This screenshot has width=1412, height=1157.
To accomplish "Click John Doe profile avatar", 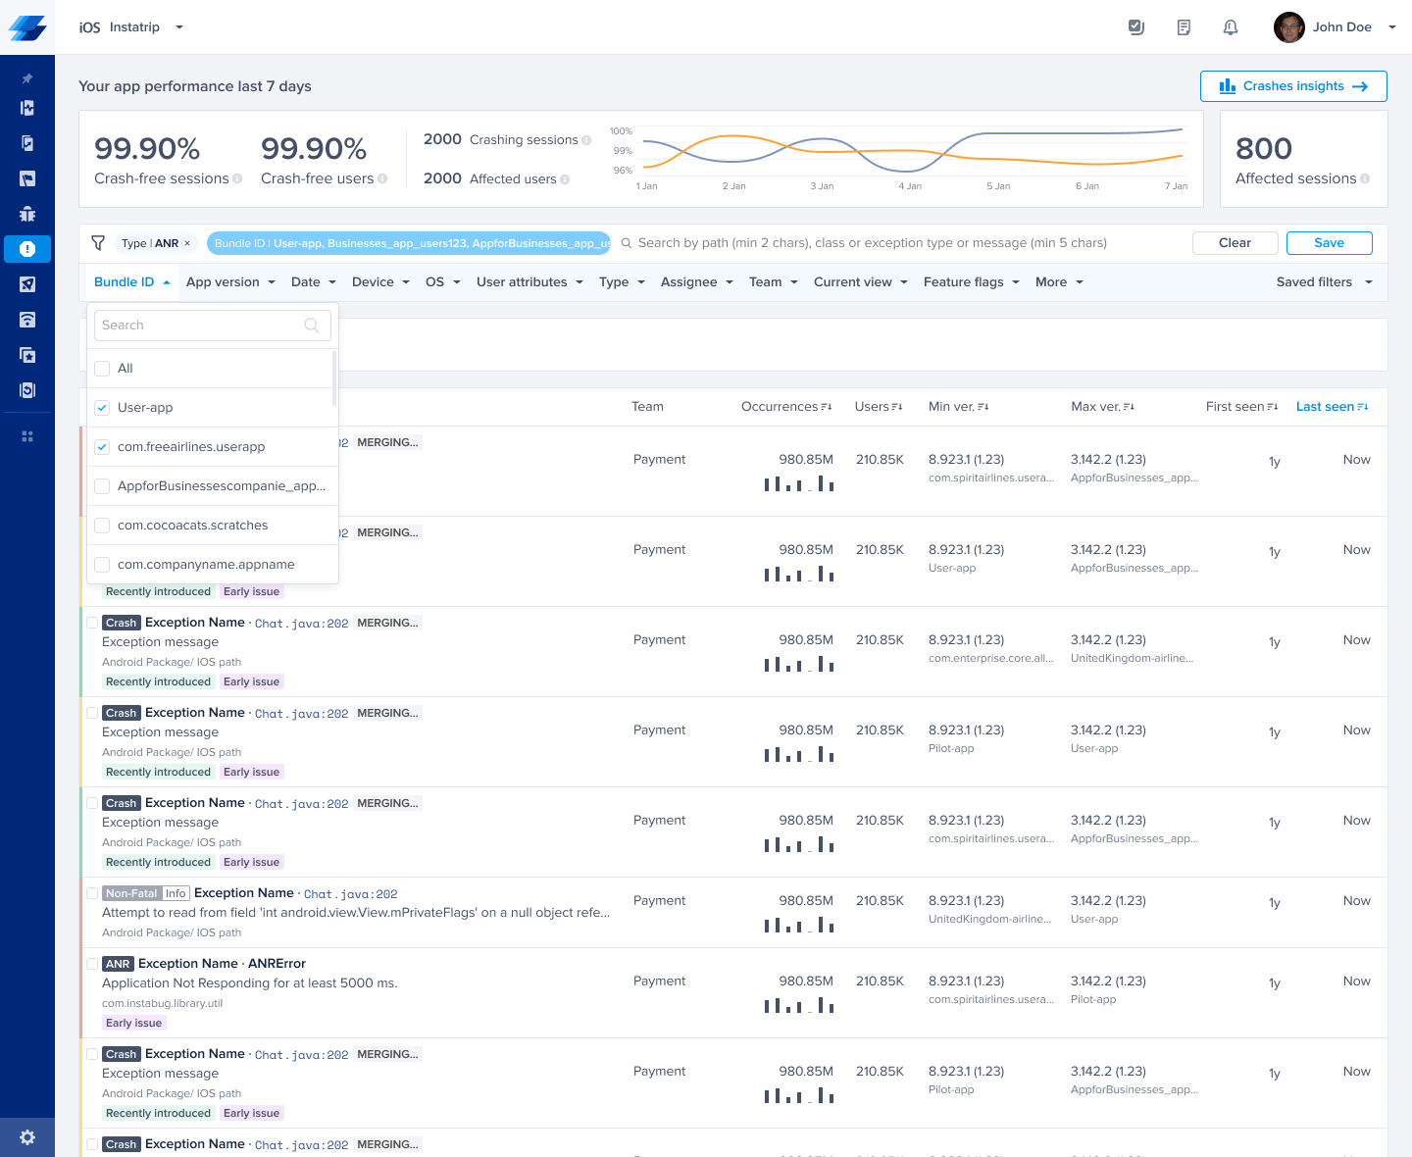I will tap(1288, 27).
